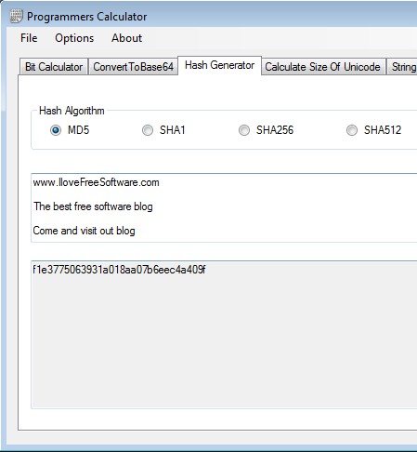This screenshot has width=417, height=452.
Task: Go to Calculate Size Of Unicode tab
Action: [322, 67]
